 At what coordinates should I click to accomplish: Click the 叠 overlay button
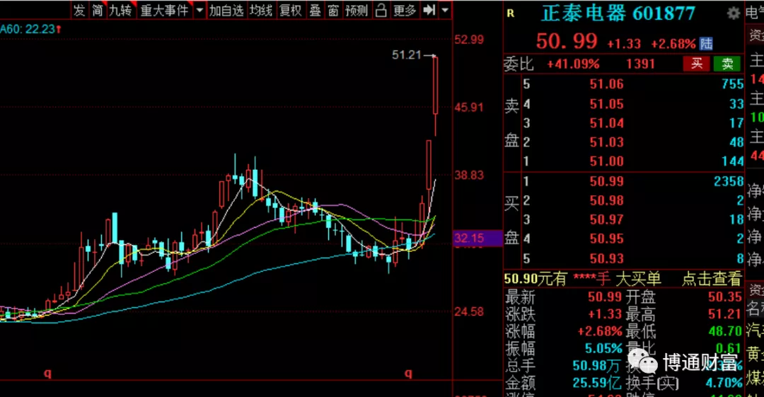(x=316, y=10)
